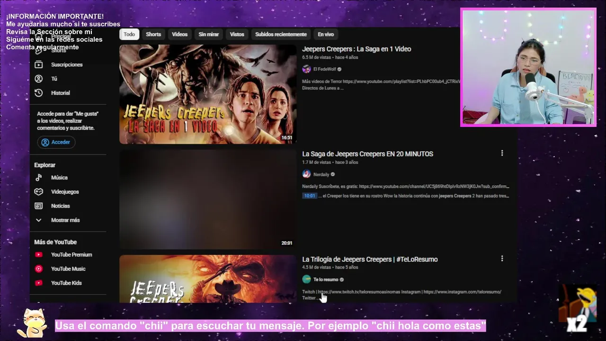Click the Nerdaily channel name
Image resolution: width=606 pixels, height=341 pixels.
(321, 174)
